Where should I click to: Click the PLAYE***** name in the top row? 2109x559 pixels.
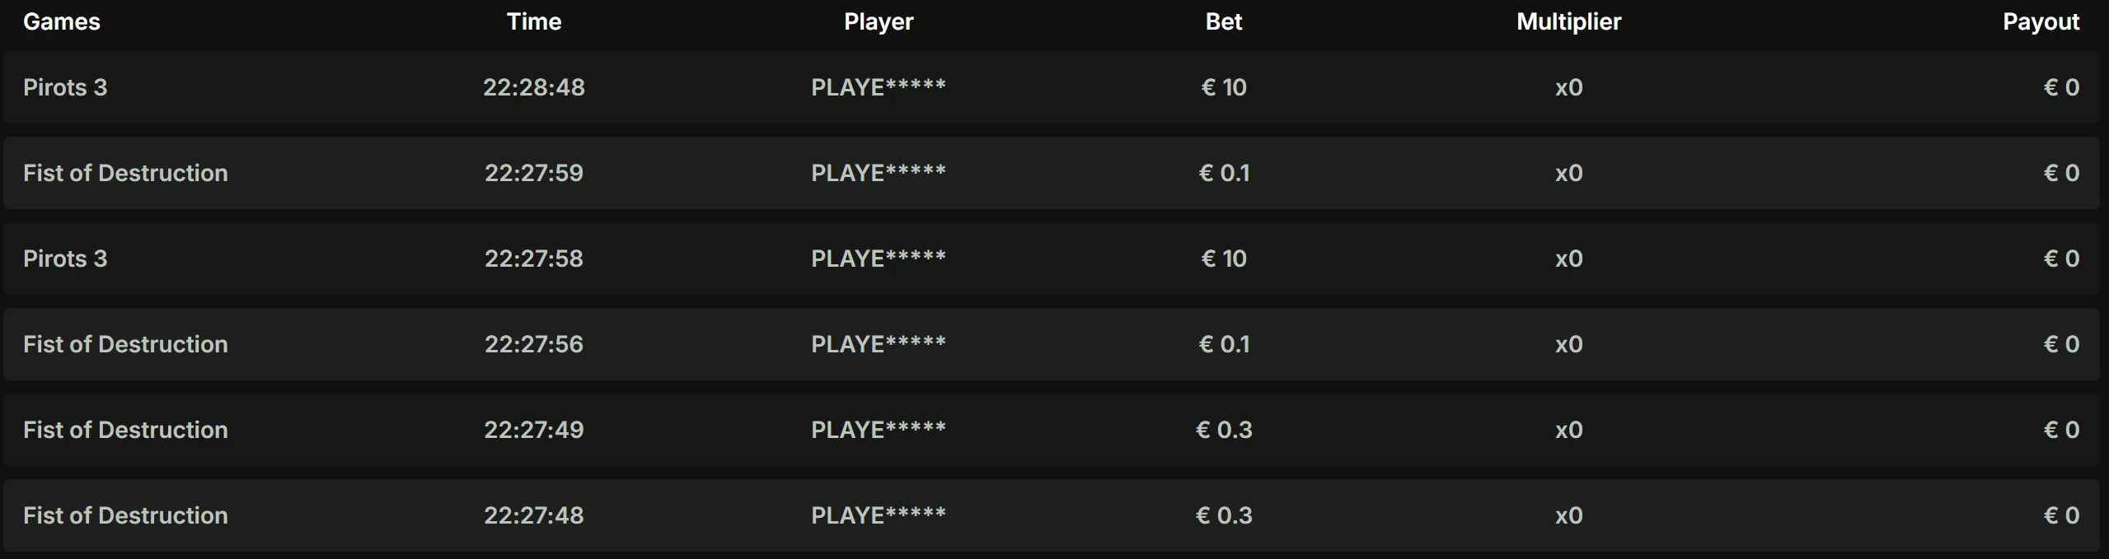point(877,86)
